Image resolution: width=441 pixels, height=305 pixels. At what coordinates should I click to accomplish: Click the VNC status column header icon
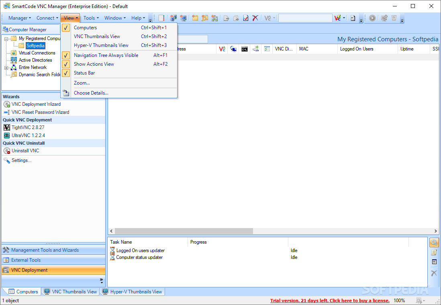tap(222, 49)
